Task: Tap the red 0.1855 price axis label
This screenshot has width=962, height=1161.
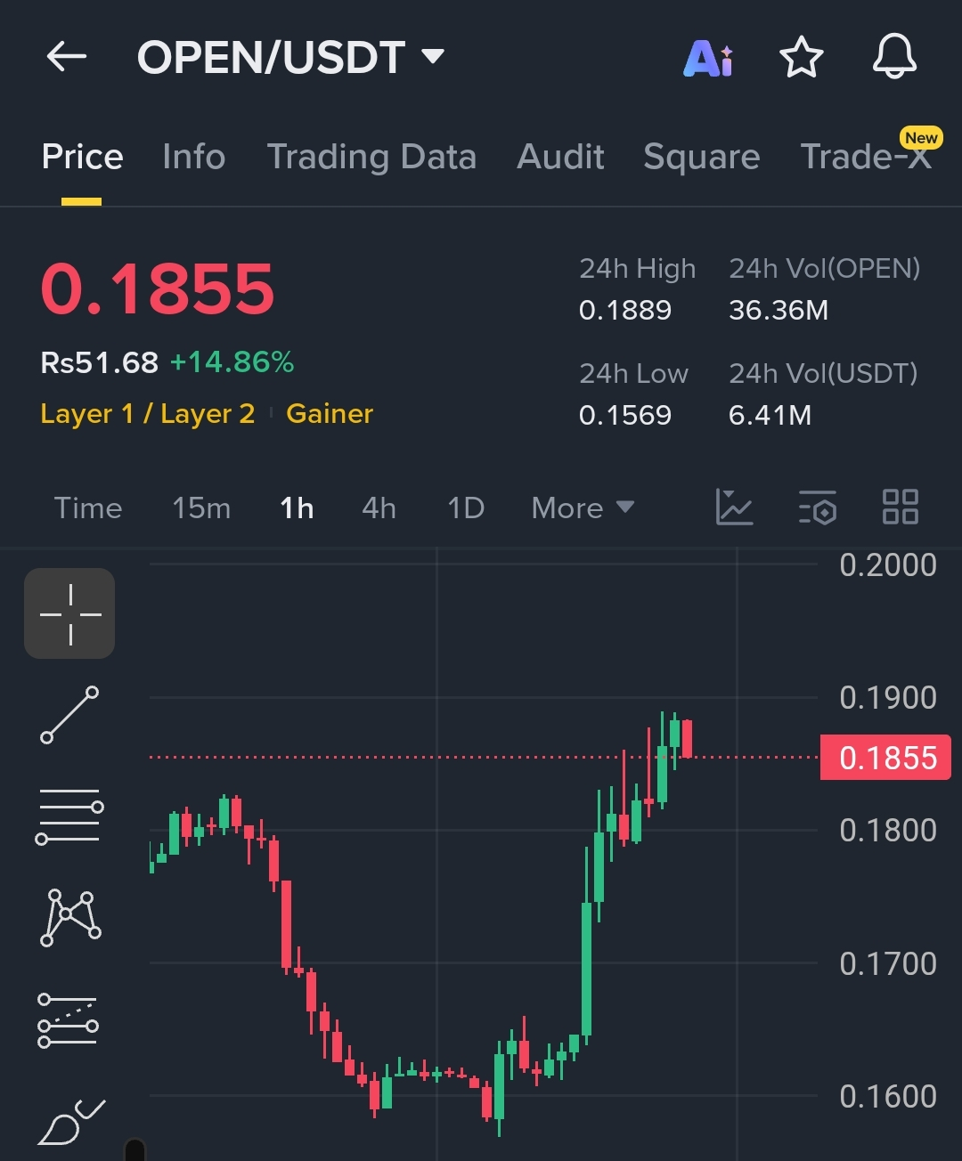Action: (885, 758)
